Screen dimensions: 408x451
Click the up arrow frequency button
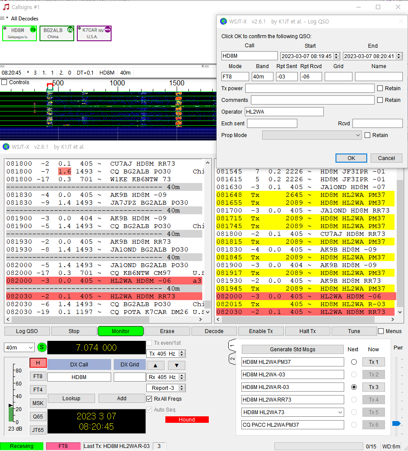(x=155, y=365)
